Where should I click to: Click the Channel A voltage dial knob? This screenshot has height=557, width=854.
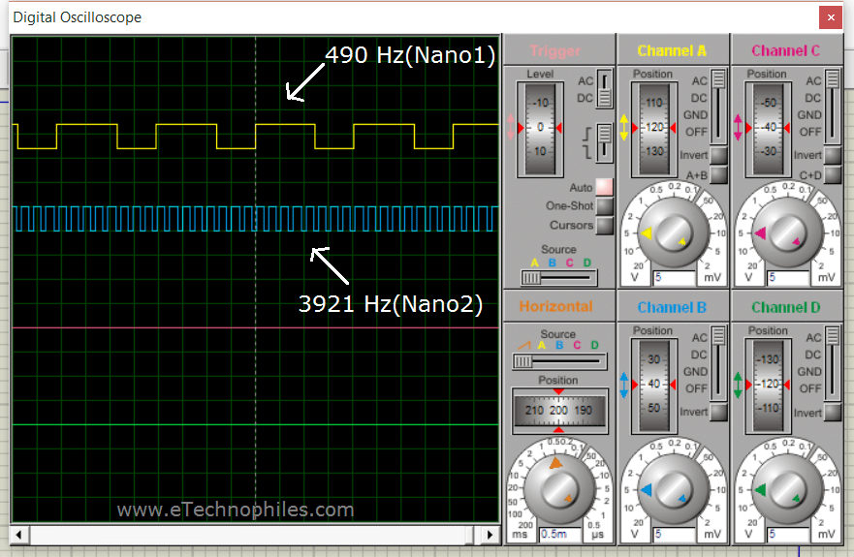coord(674,233)
